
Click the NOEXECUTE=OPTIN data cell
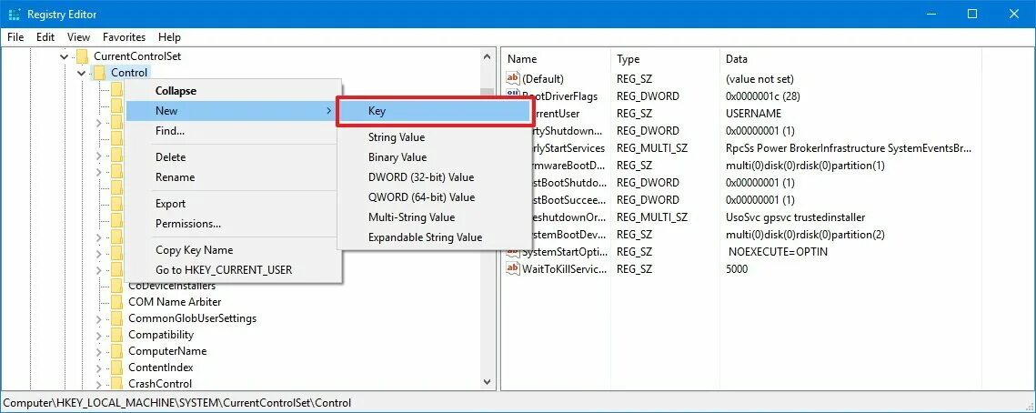point(778,252)
